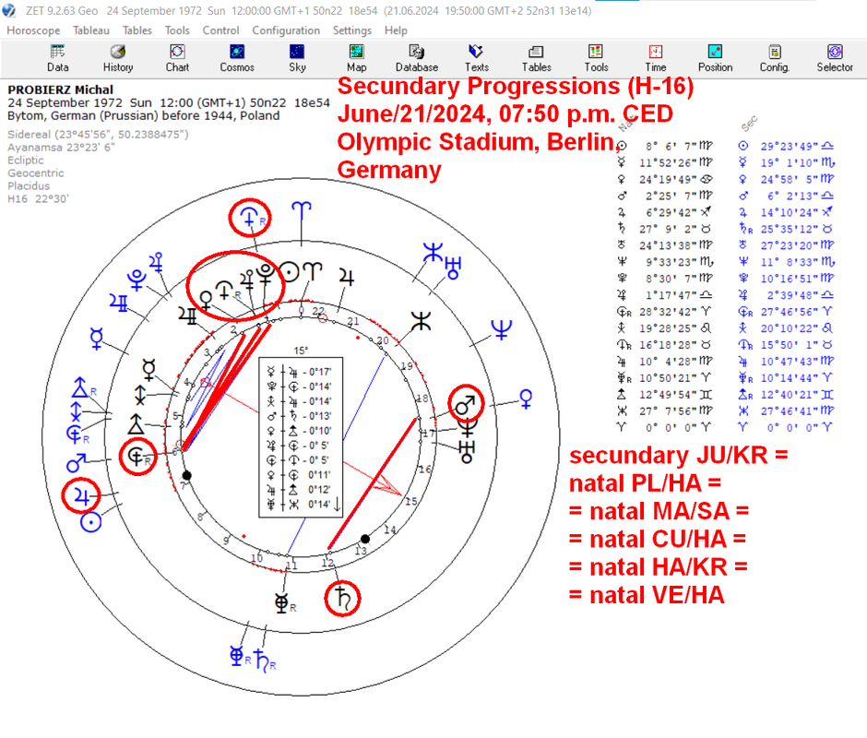Click the aspect row with orb -0°17'
Viewport: 867px width, 738px height.
coord(300,372)
